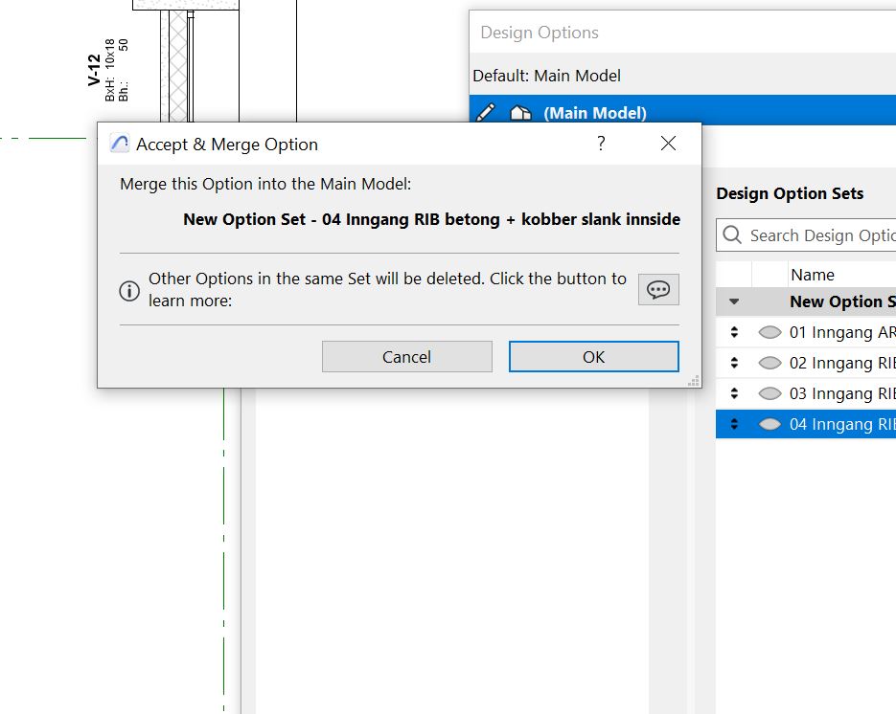896x714 pixels.
Task: Collapse the New Option Set group
Action: [734, 301]
